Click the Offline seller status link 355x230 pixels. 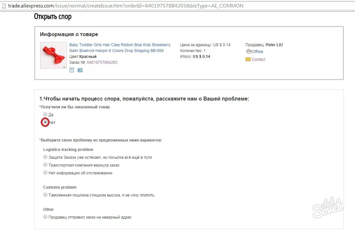tap(258, 51)
